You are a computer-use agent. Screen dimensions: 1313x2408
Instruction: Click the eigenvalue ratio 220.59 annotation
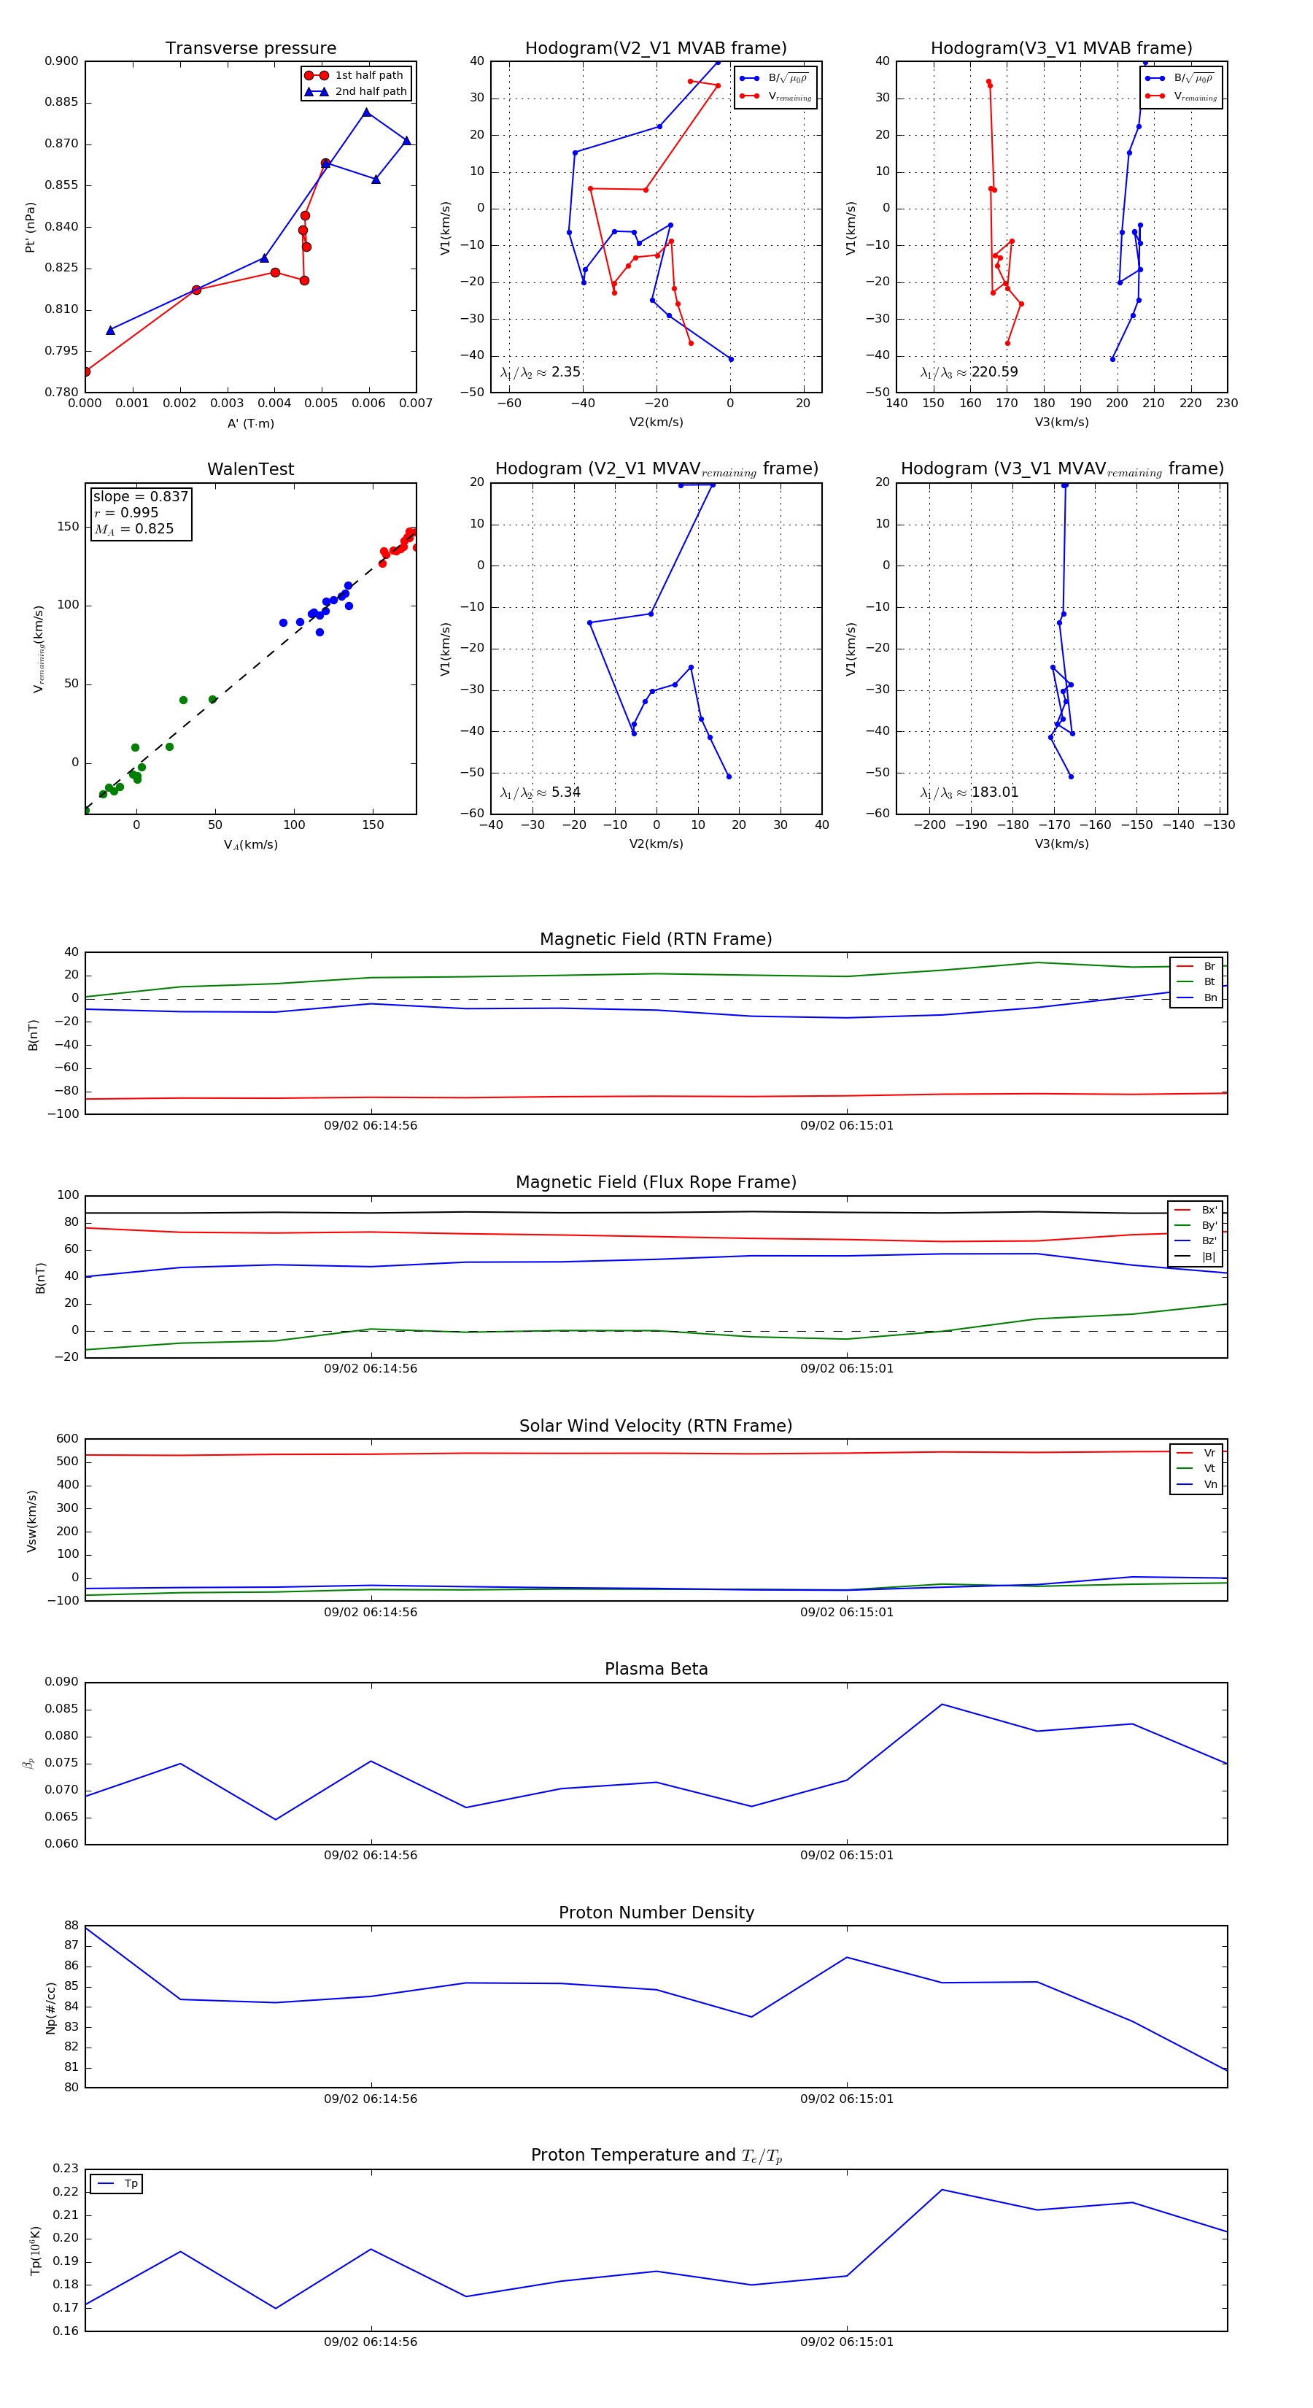click(x=969, y=372)
